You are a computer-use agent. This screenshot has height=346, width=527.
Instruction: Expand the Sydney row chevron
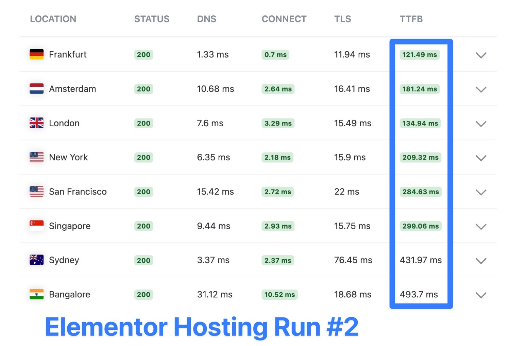tap(481, 261)
